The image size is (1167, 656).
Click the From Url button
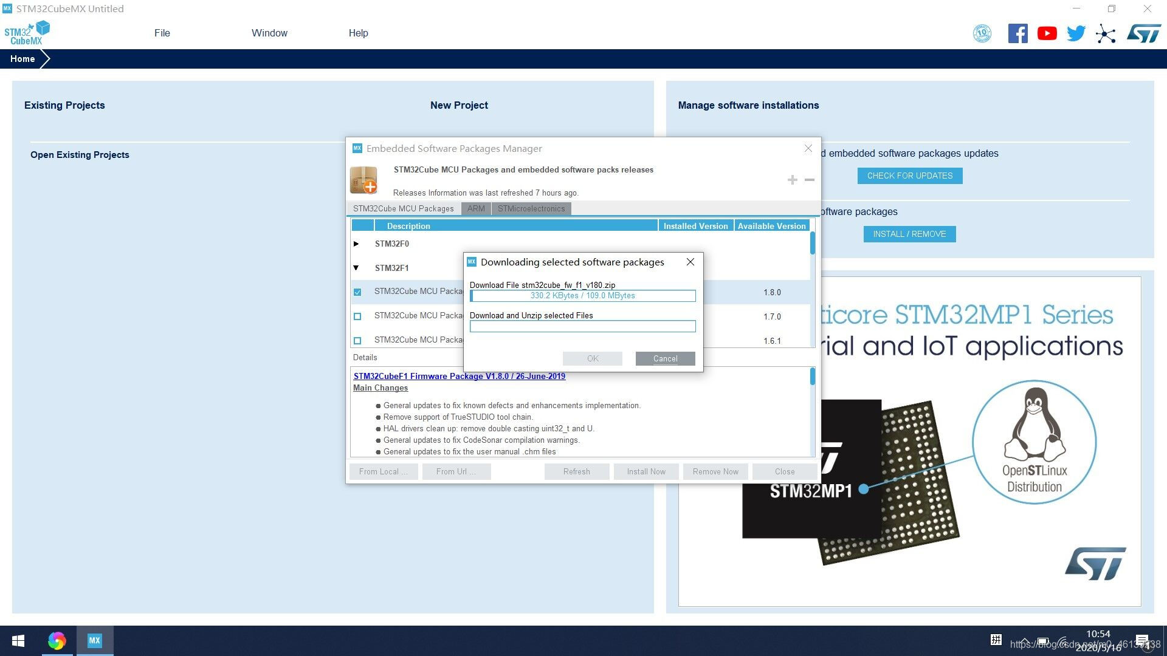(x=455, y=471)
